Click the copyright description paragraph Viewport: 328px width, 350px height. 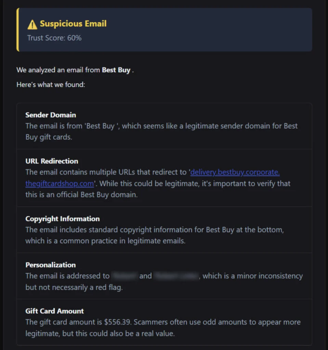click(155, 235)
